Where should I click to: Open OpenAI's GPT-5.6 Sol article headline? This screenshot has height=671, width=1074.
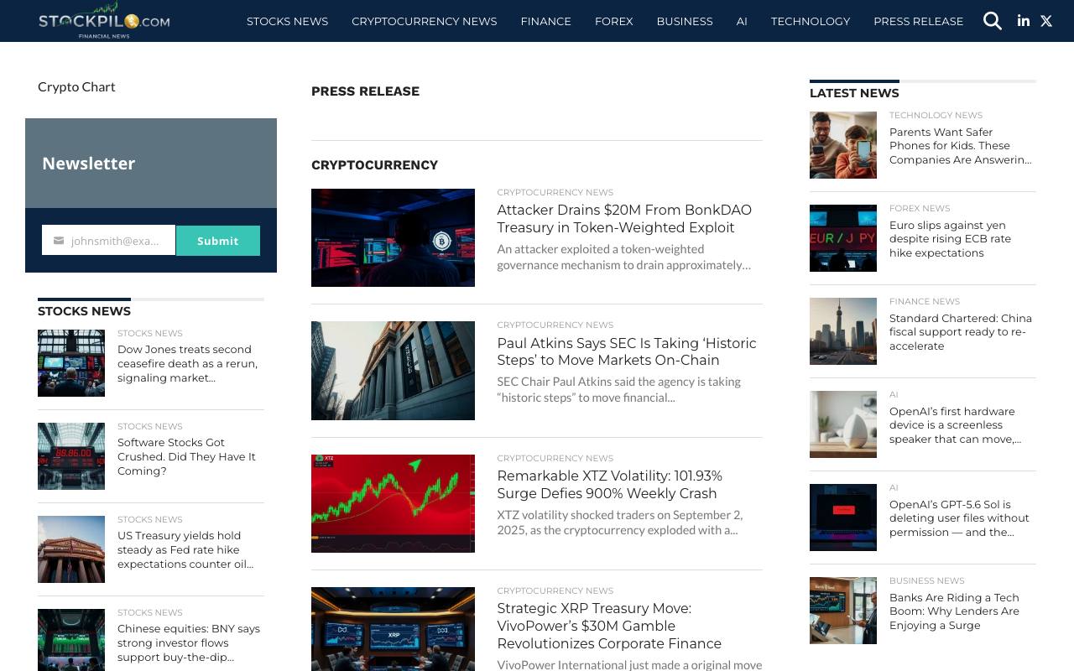(x=959, y=518)
